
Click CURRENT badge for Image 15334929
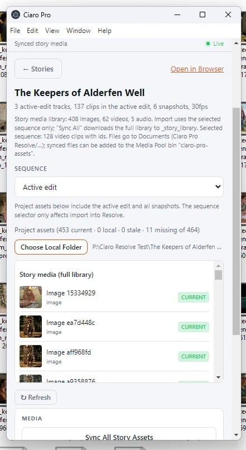pos(194,298)
